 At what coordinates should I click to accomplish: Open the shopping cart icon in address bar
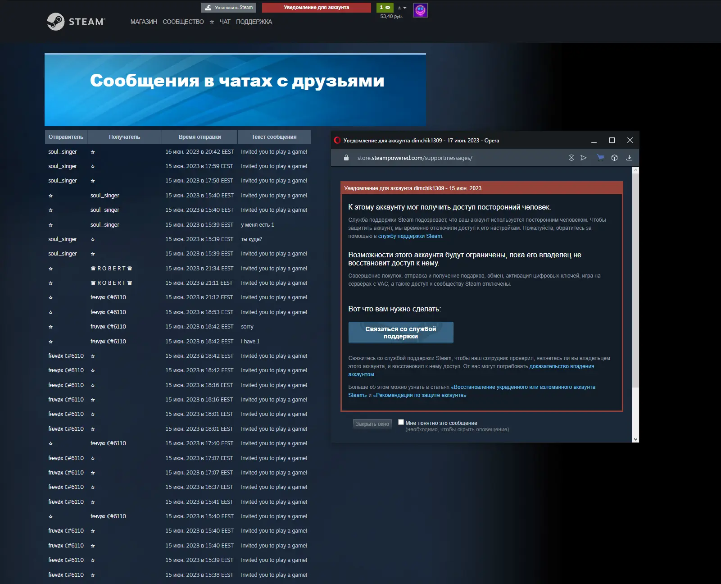point(600,158)
